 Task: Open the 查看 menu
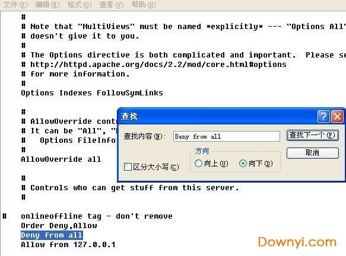pyautogui.click(x=112, y=5)
